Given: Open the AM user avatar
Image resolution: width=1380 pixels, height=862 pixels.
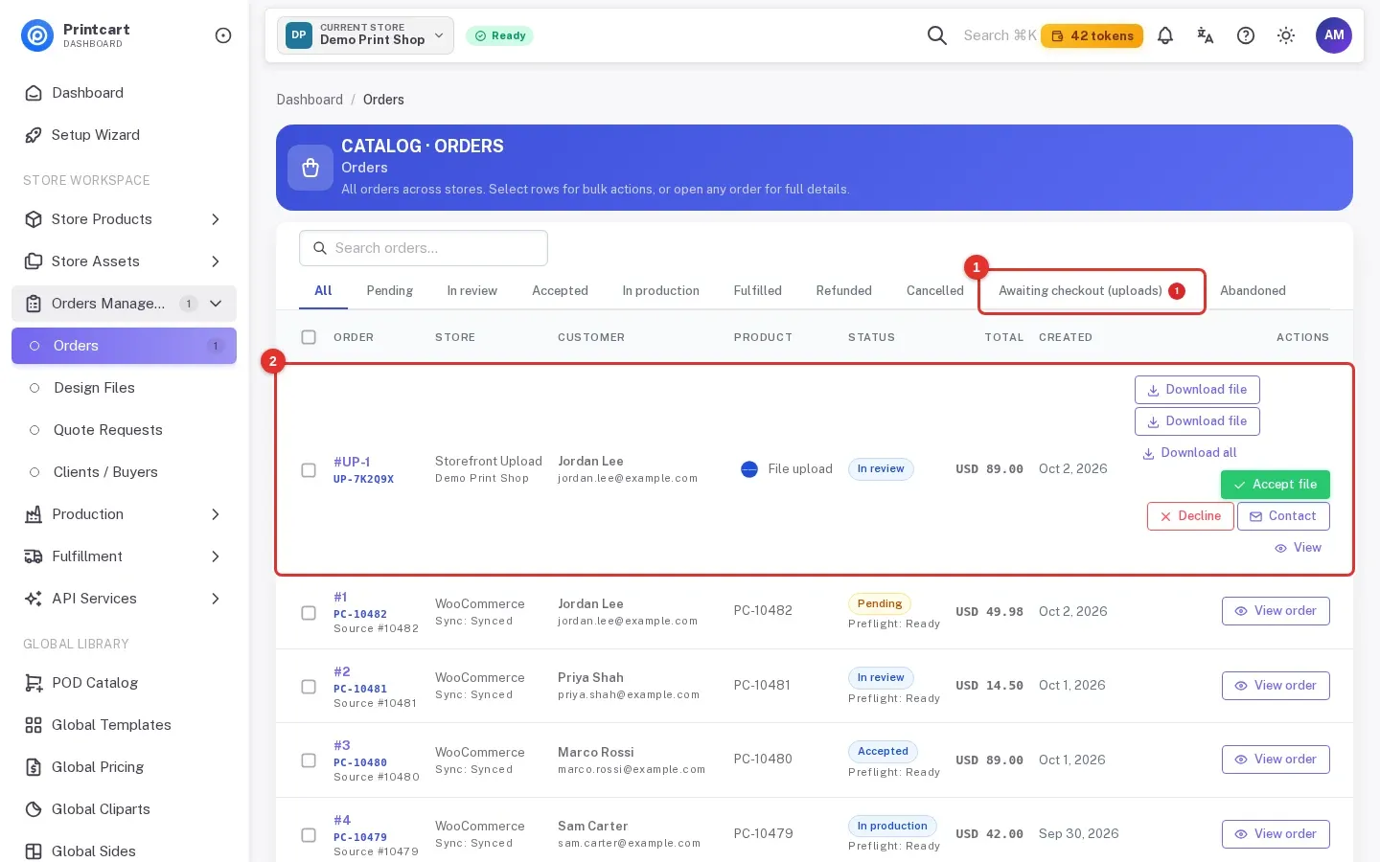Looking at the screenshot, I should [x=1334, y=35].
